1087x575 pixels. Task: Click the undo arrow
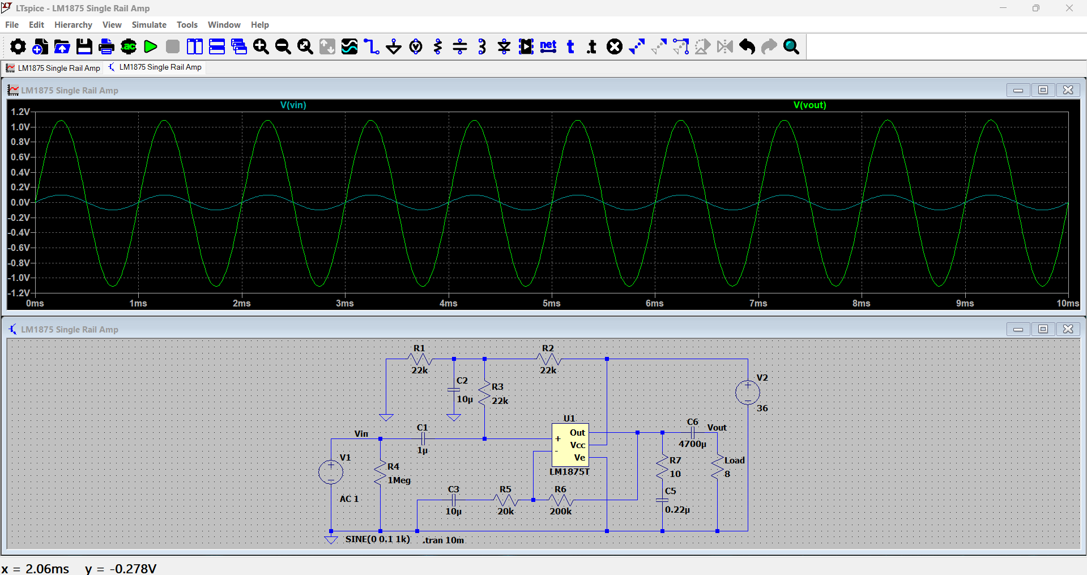click(747, 46)
